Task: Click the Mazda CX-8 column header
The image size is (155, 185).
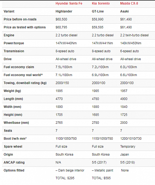Action: pyautogui.click(x=129, y=3)
